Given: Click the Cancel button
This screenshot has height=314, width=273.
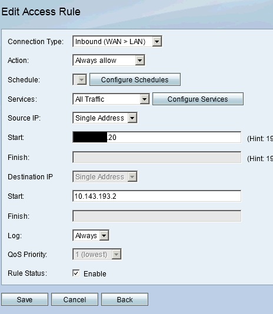Looking at the screenshot, I should pos(75,299).
